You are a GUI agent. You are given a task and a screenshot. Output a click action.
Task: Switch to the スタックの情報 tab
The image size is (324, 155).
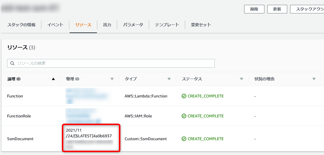tap(21, 25)
